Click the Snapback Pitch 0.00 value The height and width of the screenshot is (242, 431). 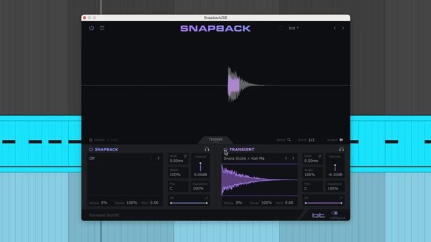(x=154, y=203)
